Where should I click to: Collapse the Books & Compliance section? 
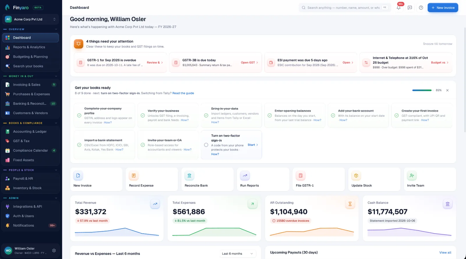[x=56, y=123]
